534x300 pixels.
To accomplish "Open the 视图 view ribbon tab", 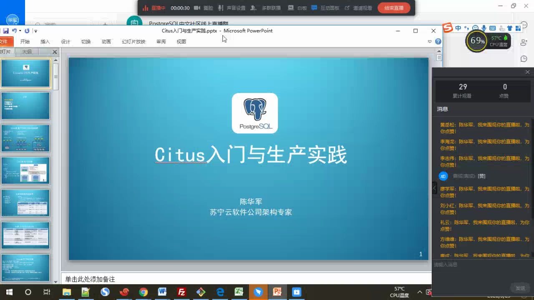I will tap(181, 42).
